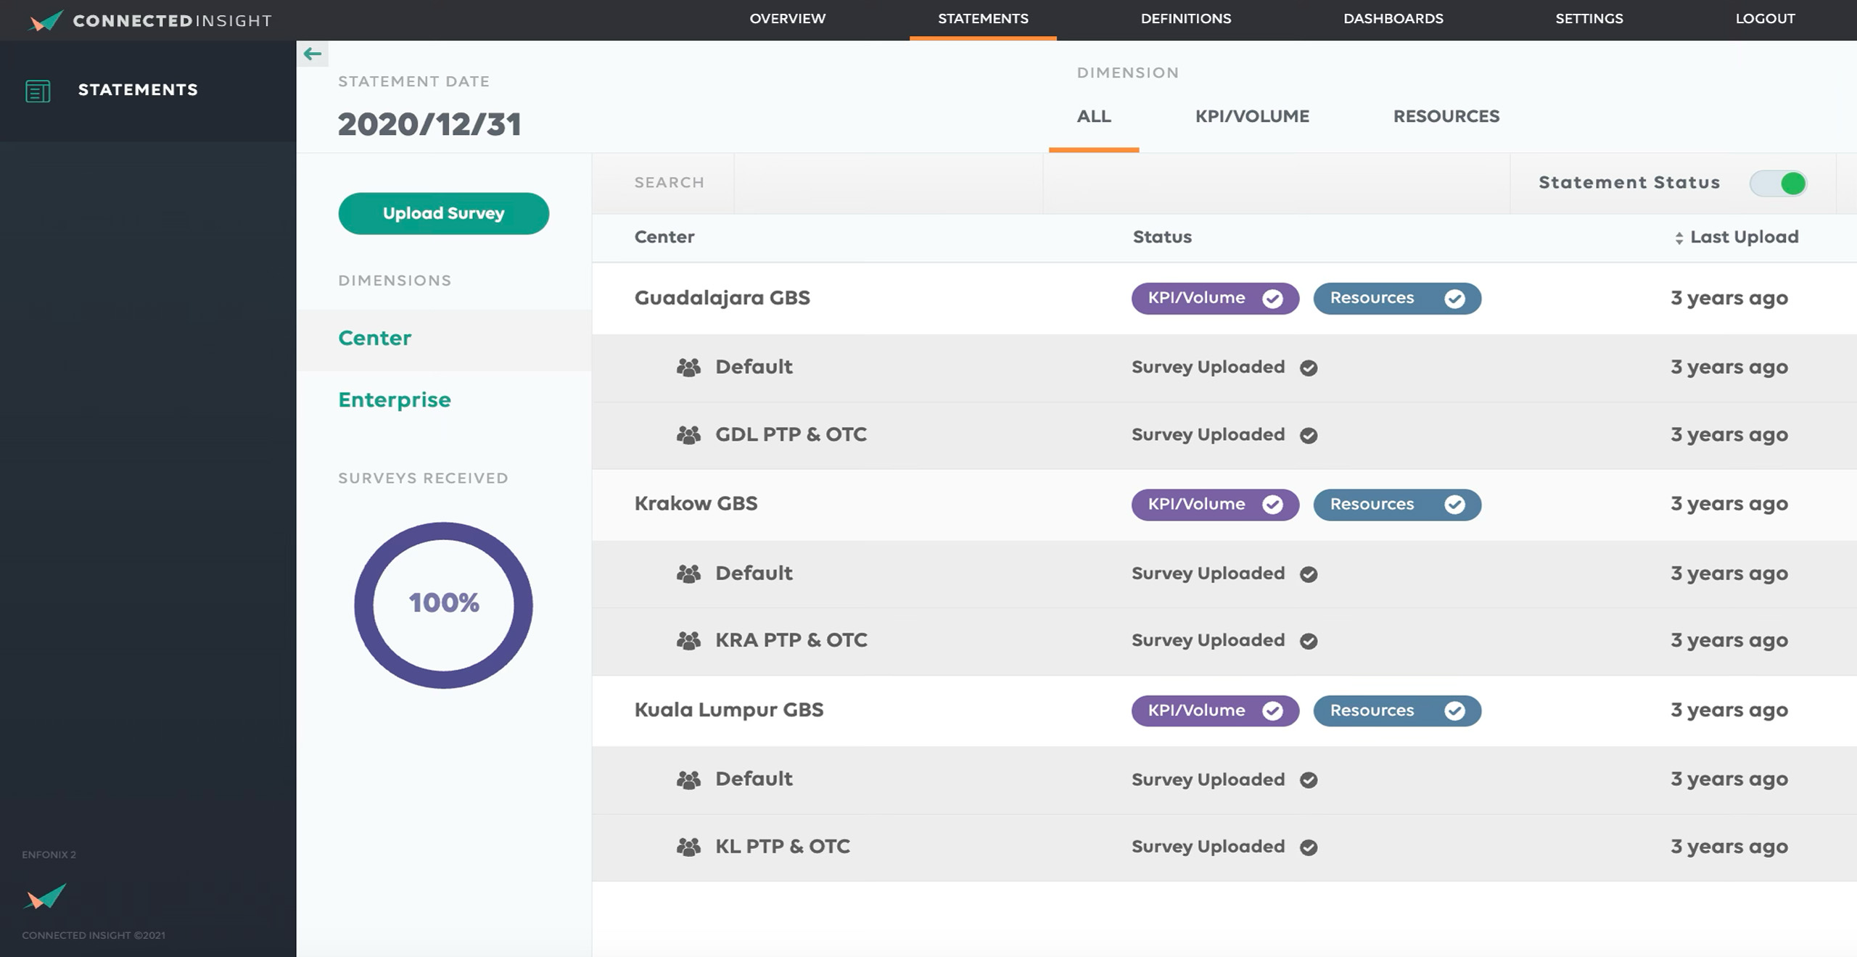Click the people icon beside KL PTP & OTC
The image size is (1857, 957).
coord(688,846)
